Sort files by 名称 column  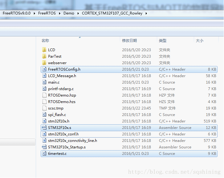pos(45,41)
